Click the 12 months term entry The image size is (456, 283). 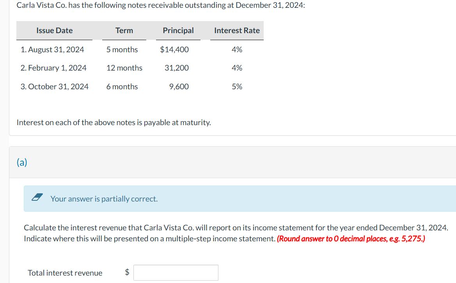click(124, 67)
